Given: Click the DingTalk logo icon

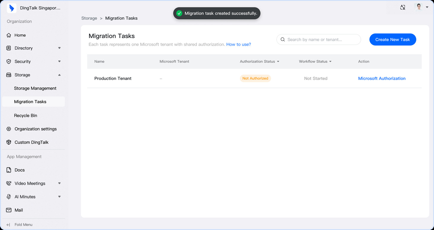Looking at the screenshot, I should pos(12,8).
